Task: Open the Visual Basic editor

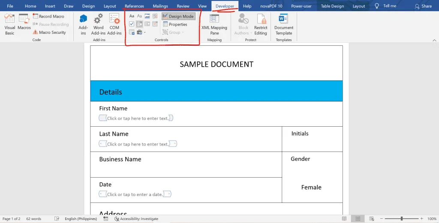Action: tap(9, 24)
